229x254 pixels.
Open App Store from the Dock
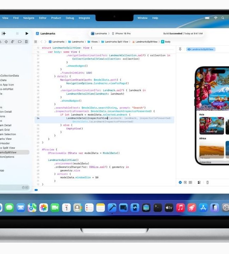coord(203,207)
